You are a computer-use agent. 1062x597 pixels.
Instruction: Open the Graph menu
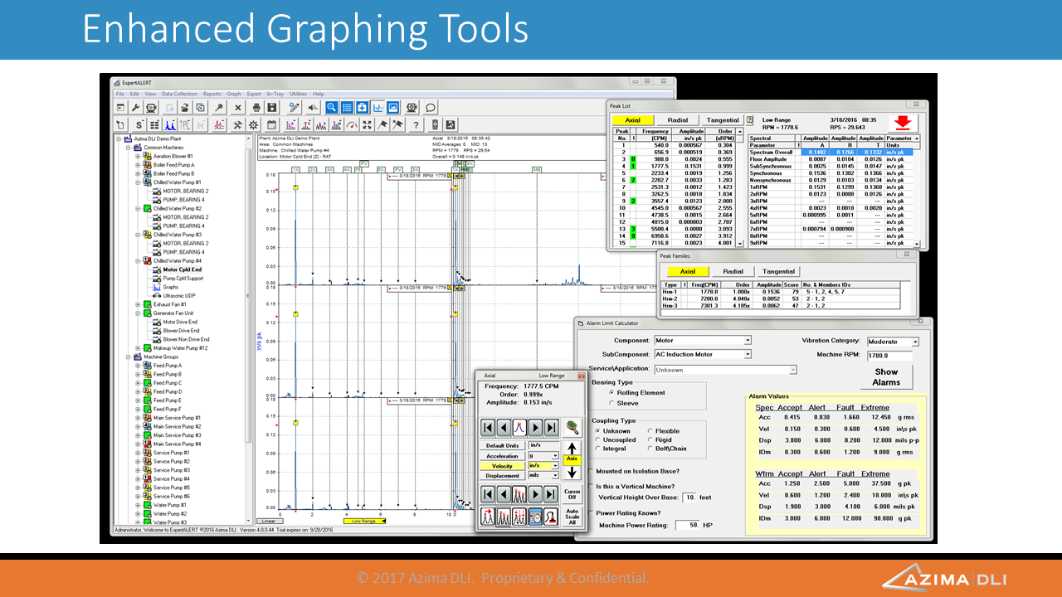[x=234, y=95]
